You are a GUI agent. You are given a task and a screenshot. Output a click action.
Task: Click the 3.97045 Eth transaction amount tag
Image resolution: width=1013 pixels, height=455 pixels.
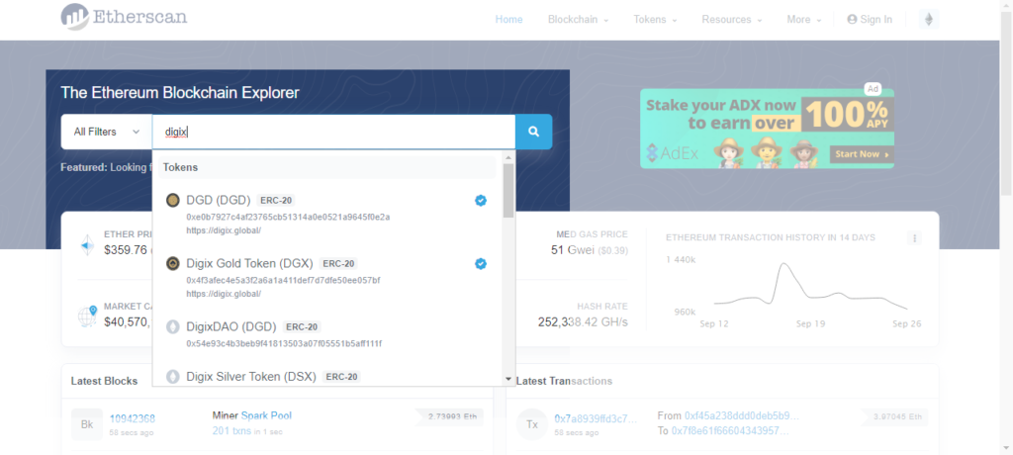895,416
